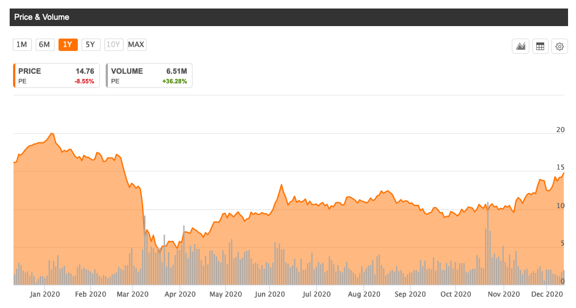Image resolution: width=576 pixels, height=308 pixels.
Task: Click the Jun 2020 axis label
Action: point(269,294)
